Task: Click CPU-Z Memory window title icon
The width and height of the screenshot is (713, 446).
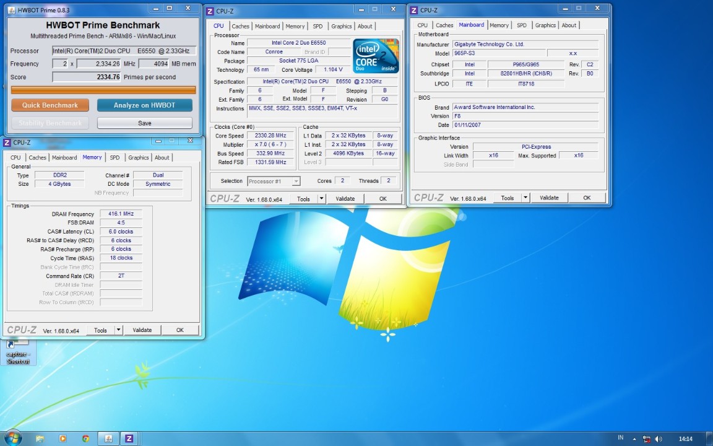Action: [7, 142]
